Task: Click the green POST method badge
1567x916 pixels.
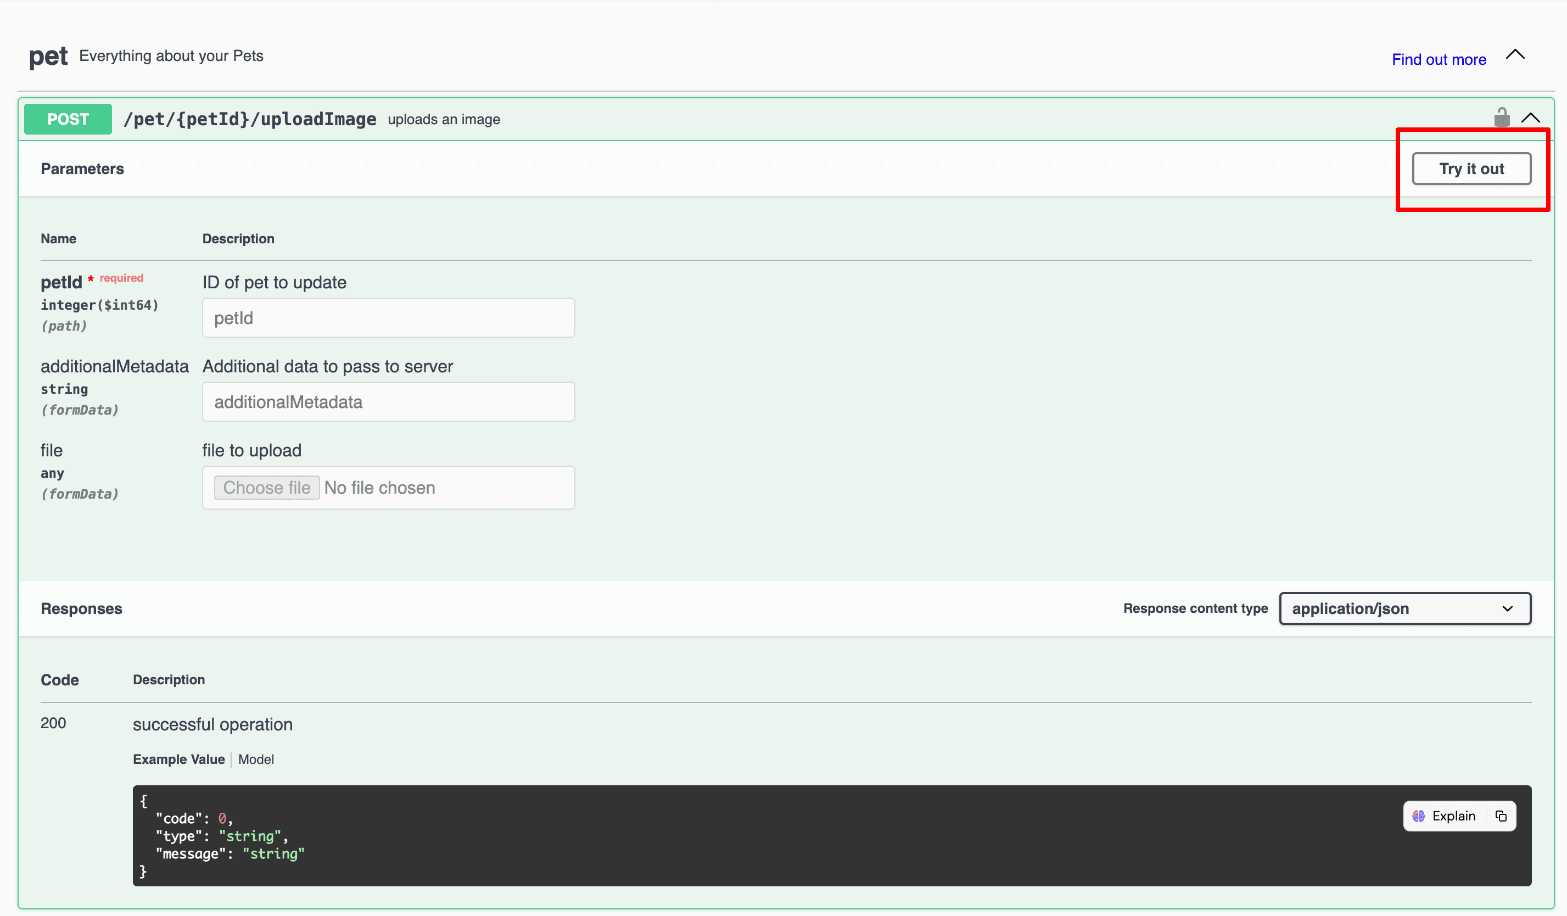Action: coord(68,119)
